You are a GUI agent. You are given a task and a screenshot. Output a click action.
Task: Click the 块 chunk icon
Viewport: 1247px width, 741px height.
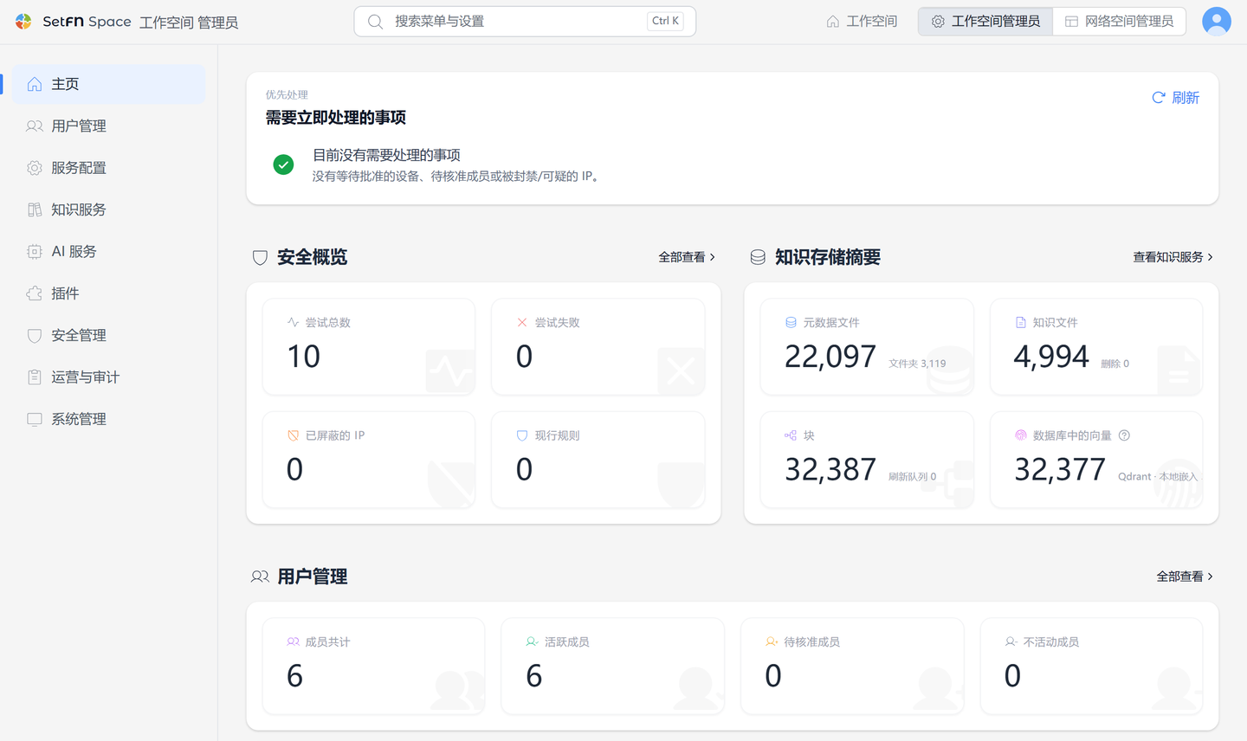tap(791, 435)
